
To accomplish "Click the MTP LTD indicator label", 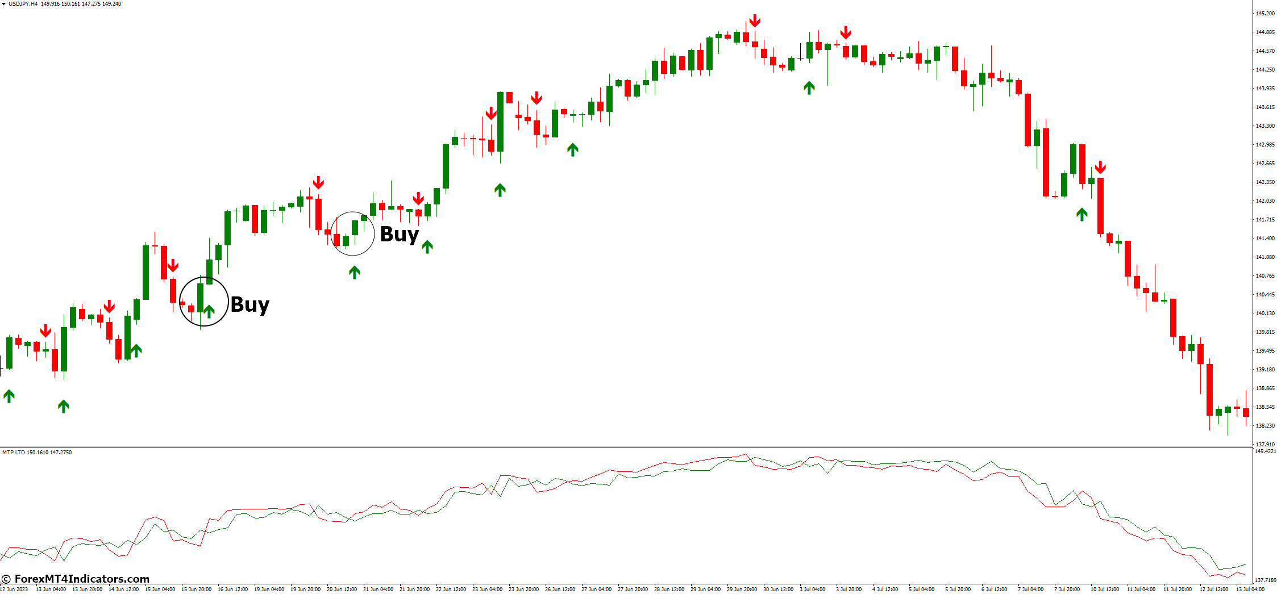I will pos(37,453).
